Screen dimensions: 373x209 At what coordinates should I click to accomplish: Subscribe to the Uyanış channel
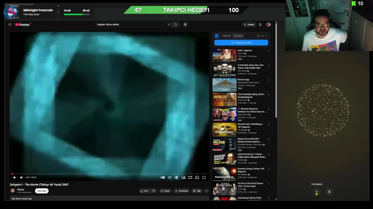tap(42, 191)
